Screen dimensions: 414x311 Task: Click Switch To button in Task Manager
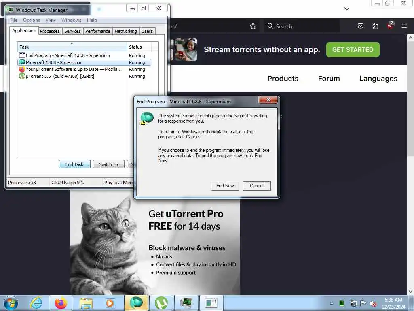(108, 164)
